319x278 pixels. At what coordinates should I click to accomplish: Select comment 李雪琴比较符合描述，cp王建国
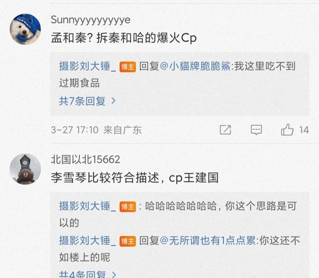135,178
